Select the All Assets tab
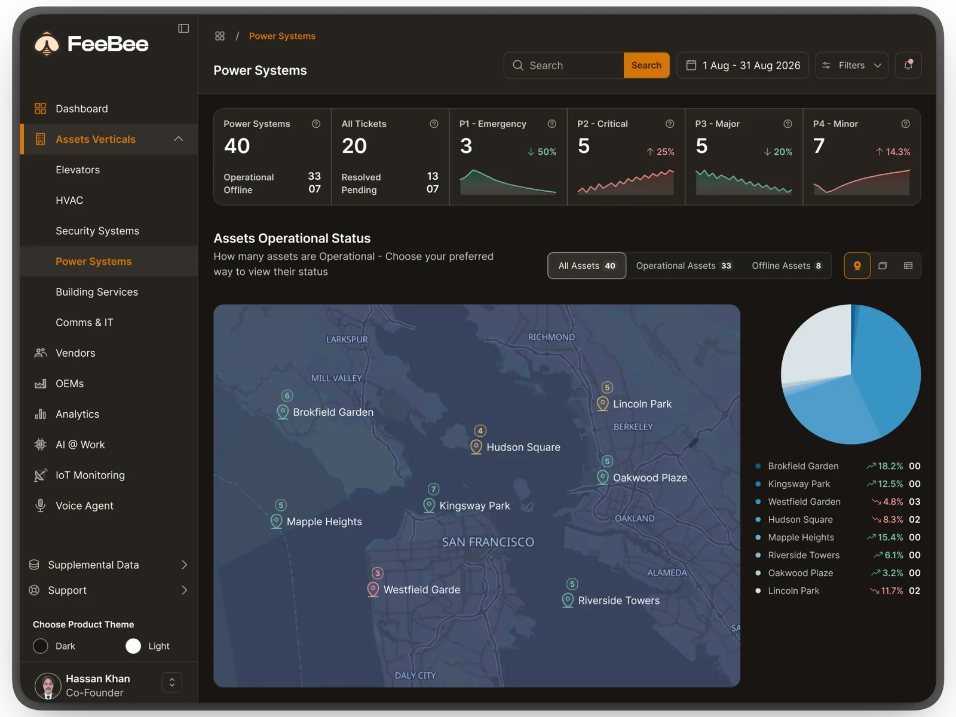The width and height of the screenshot is (956, 717). (587, 266)
